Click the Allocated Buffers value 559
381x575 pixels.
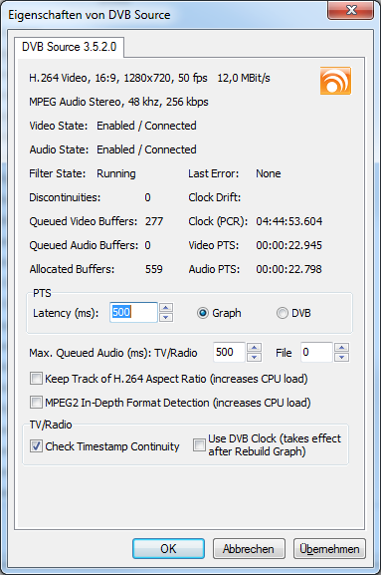pyautogui.click(x=154, y=269)
